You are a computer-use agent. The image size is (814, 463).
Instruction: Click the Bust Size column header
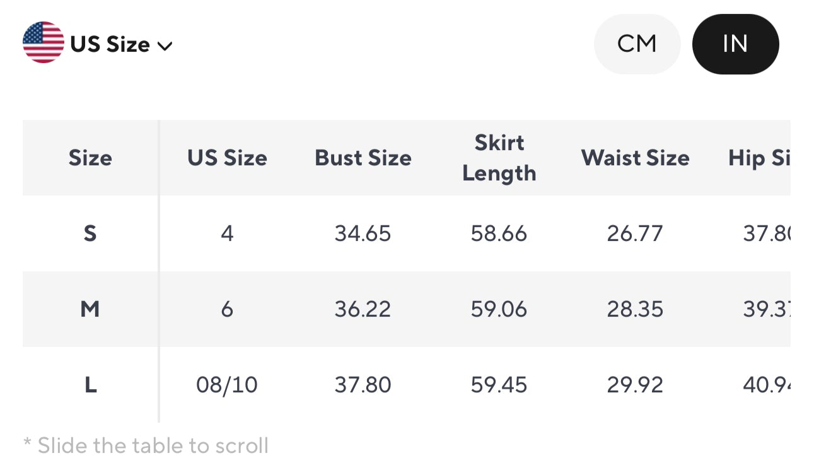point(363,158)
